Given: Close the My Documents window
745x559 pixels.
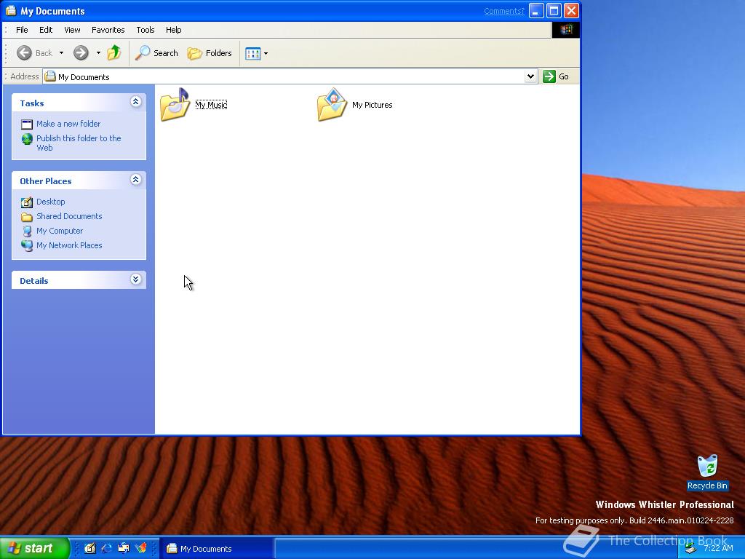Looking at the screenshot, I should [x=571, y=10].
